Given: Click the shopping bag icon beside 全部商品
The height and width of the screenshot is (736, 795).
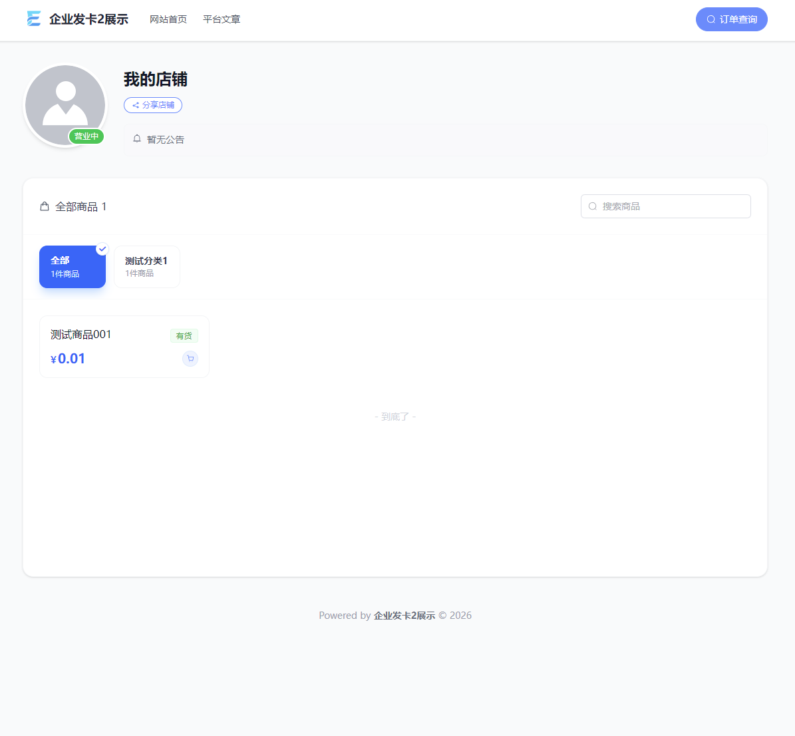Looking at the screenshot, I should (45, 206).
